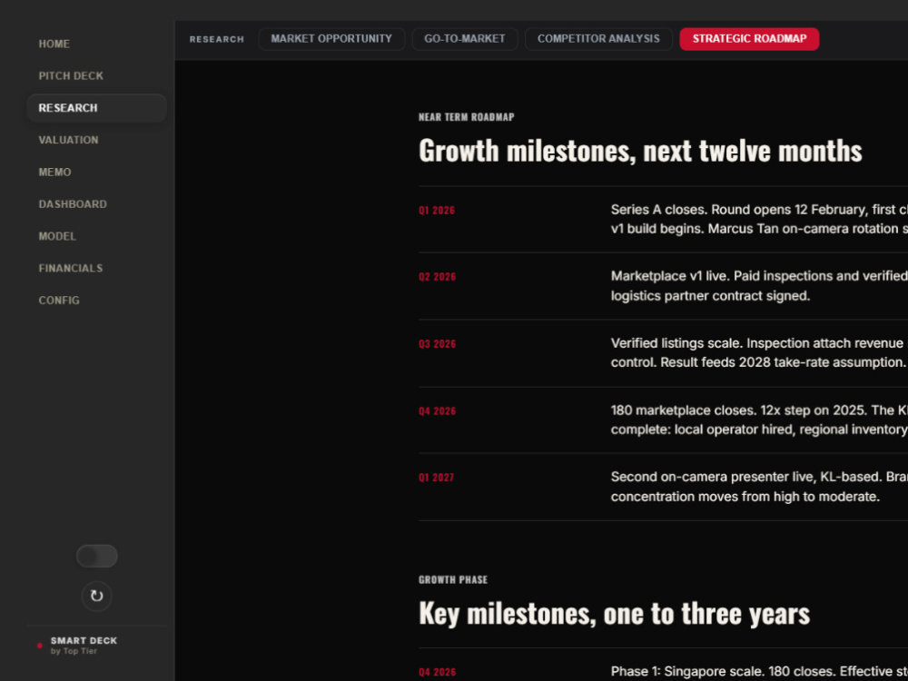Click Q4 2026 label beside '180 marketplace closes'
This screenshot has height=681, width=908.
click(438, 411)
